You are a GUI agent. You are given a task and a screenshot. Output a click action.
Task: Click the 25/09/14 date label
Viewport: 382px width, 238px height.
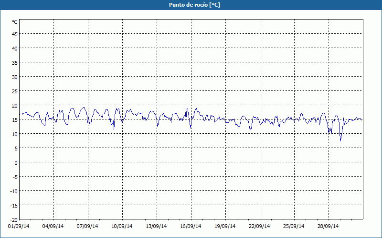(294, 226)
